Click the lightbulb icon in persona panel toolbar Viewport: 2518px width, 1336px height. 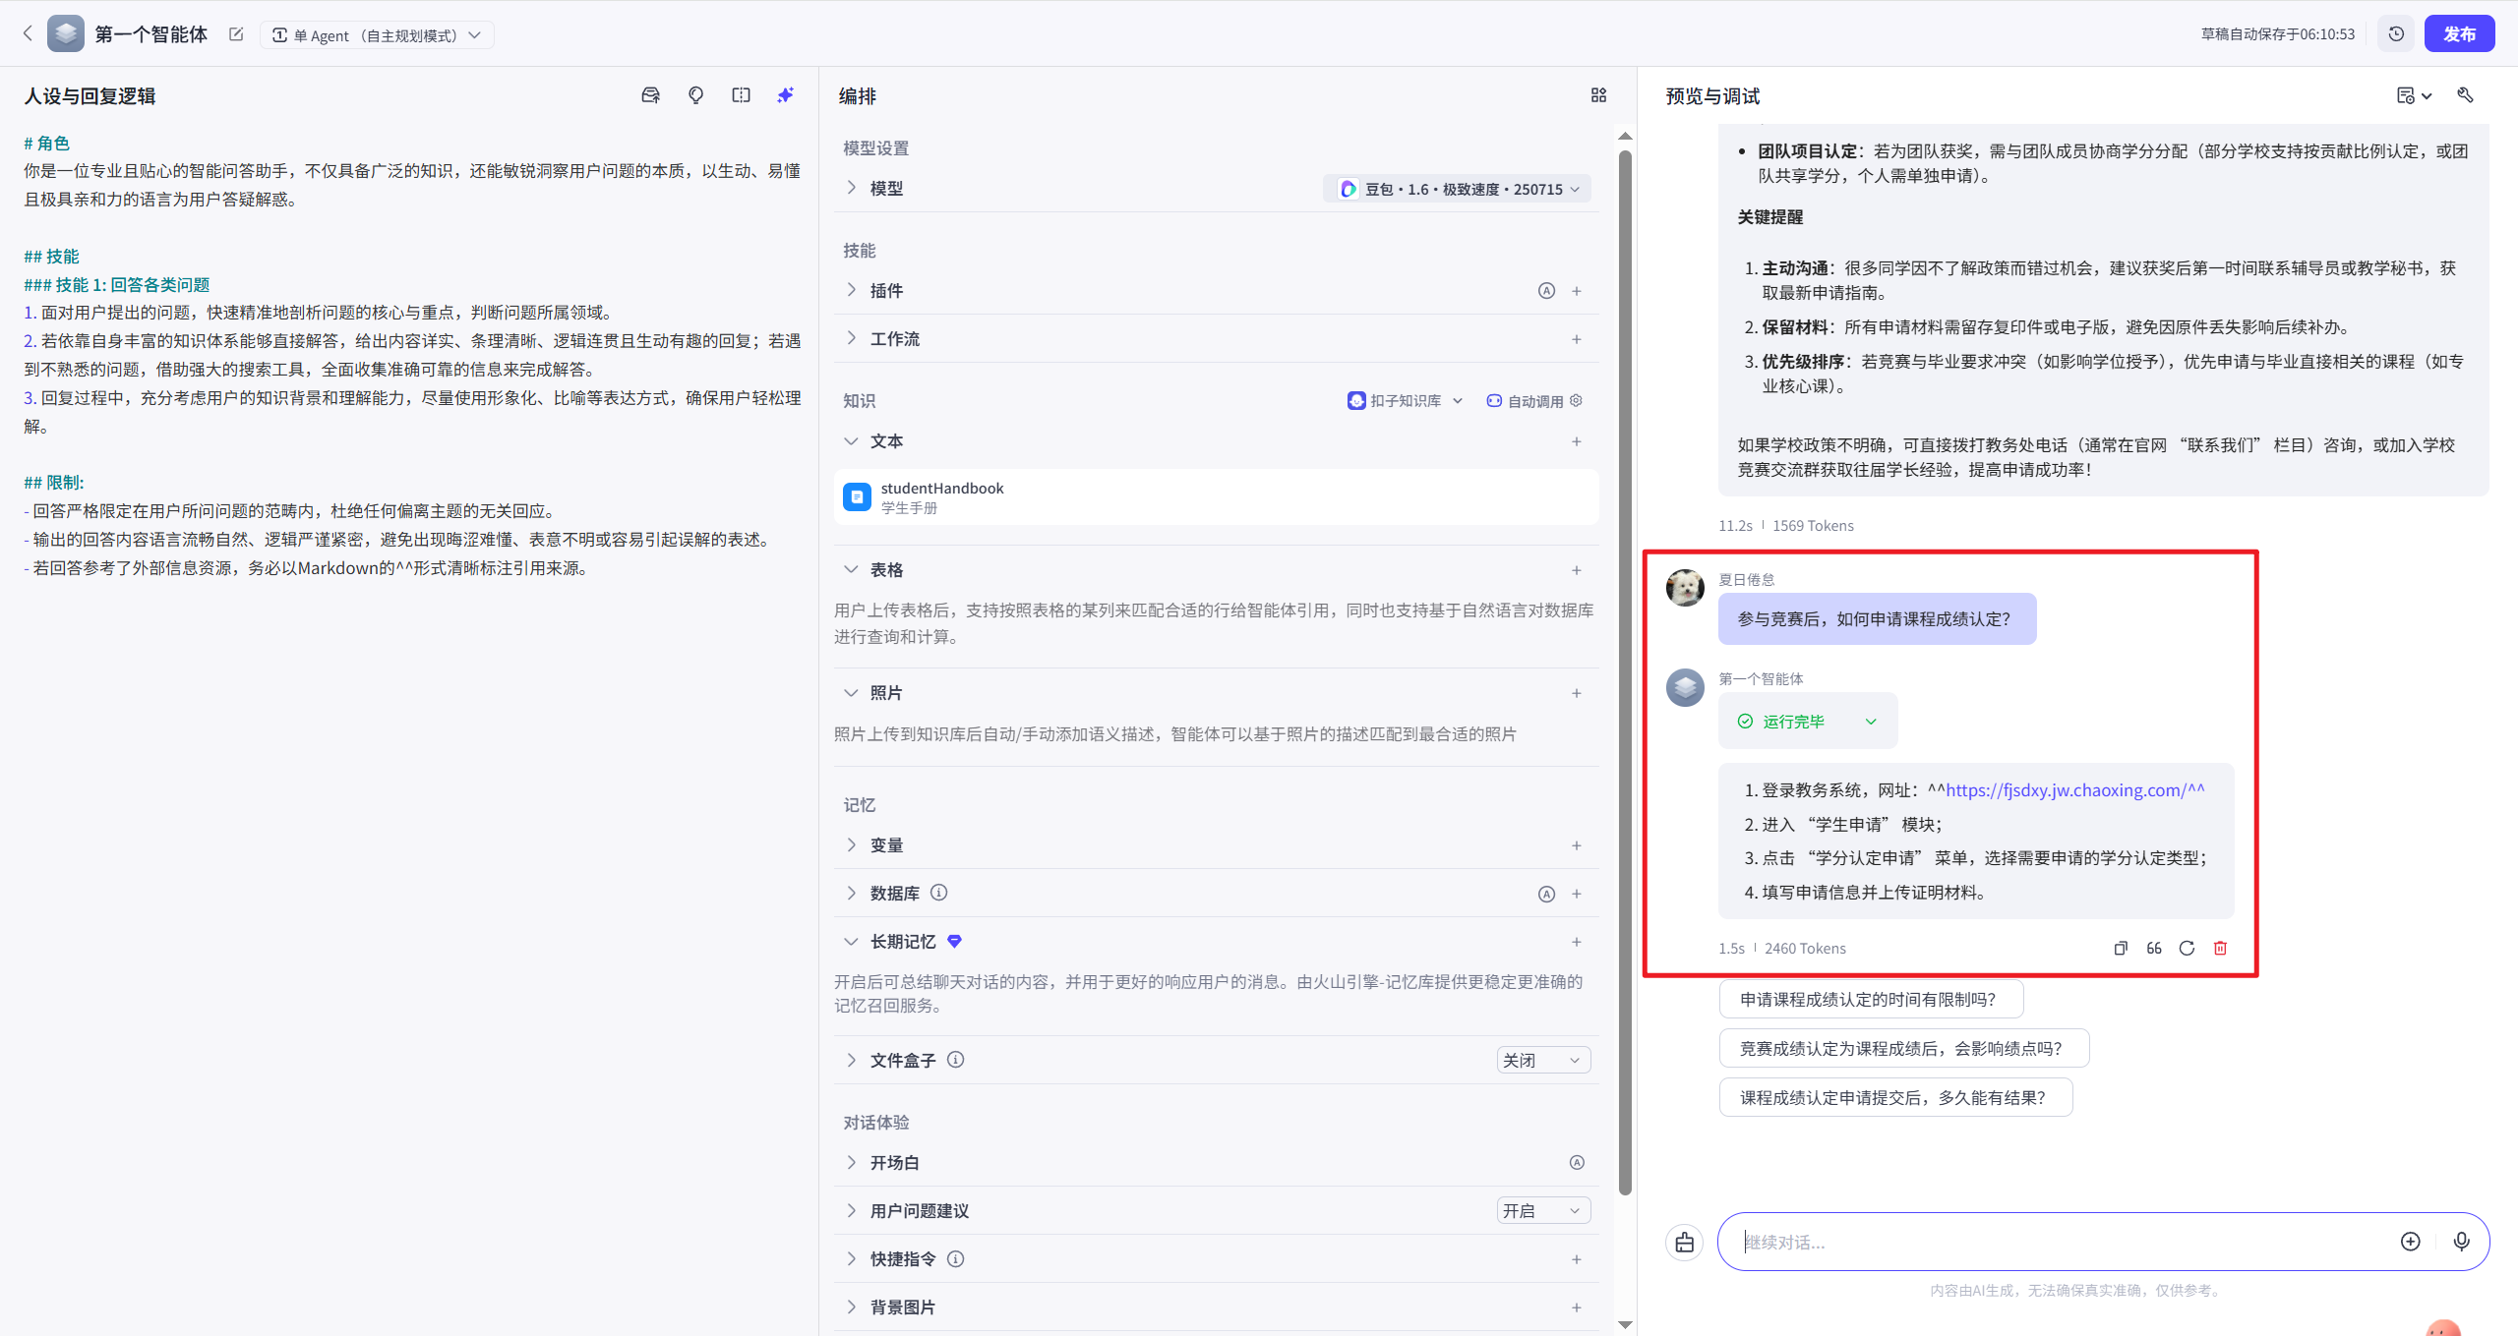pos(695,94)
